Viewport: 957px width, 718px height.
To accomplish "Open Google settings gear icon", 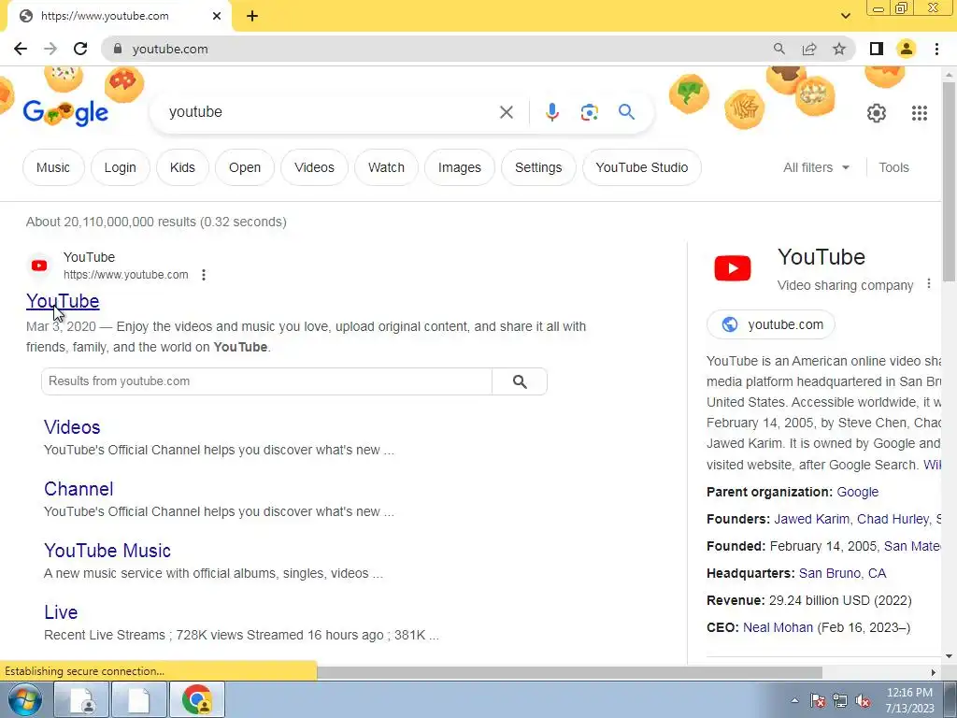I will click(877, 113).
